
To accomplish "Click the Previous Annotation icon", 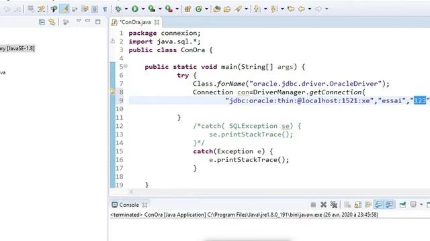I will pyautogui.click(x=273, y=9).
